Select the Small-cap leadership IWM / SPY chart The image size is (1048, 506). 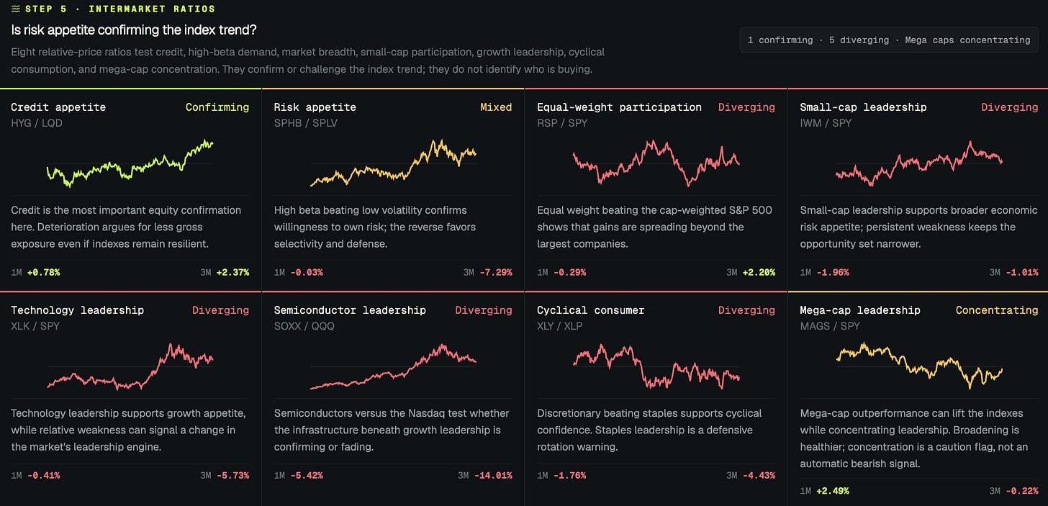tap(918, 163)
